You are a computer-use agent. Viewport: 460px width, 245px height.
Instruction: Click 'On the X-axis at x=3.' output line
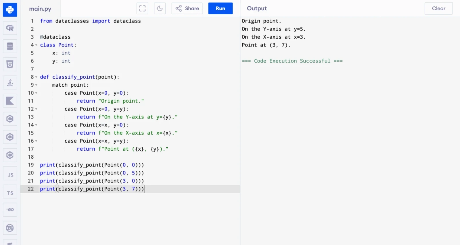pyautogui.click(x=274, y=37)
